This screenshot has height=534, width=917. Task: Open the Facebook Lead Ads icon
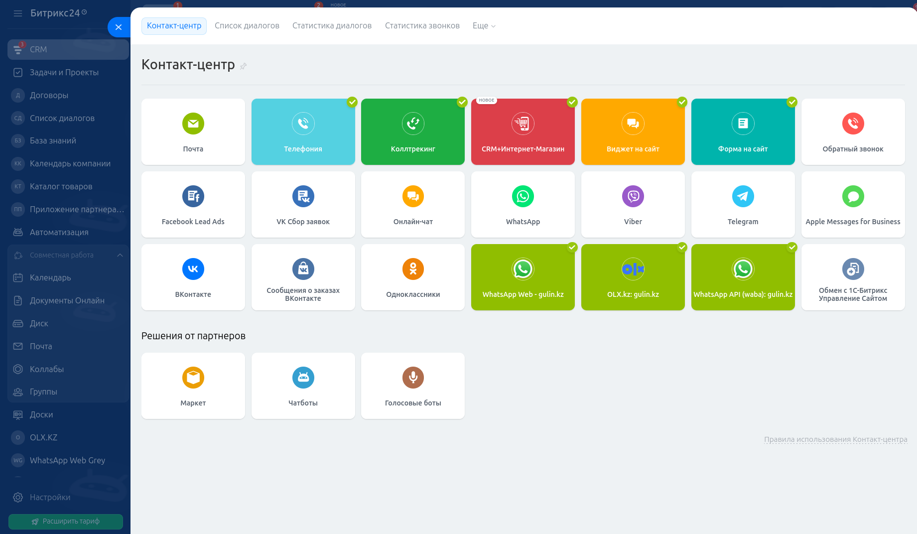click(193, 196)
